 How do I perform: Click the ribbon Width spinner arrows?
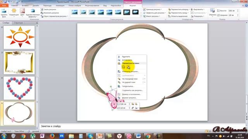pos(238,15)
